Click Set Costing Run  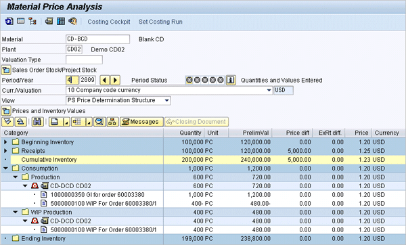pyautogui.click(x=160, y=22)
